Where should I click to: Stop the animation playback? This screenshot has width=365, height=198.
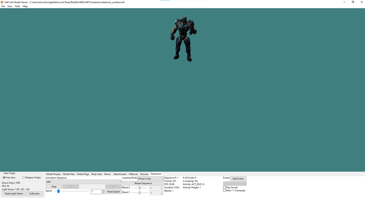[54, 187]
